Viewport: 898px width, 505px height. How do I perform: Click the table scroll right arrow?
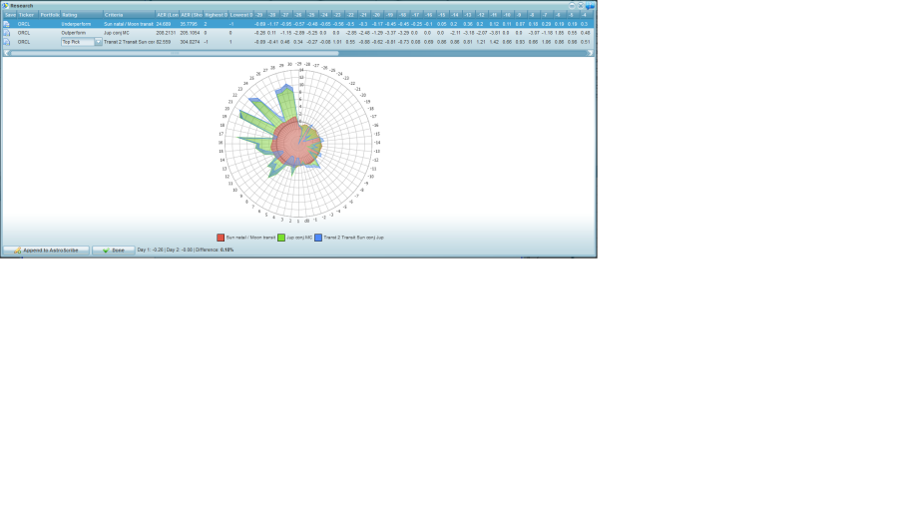(x=590, y=52)
